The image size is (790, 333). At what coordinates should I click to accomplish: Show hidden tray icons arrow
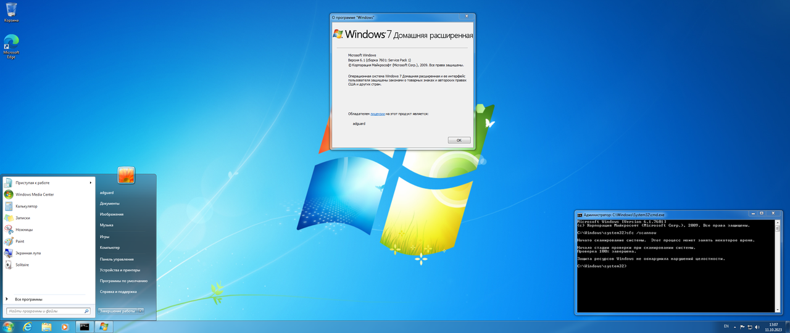734,326
